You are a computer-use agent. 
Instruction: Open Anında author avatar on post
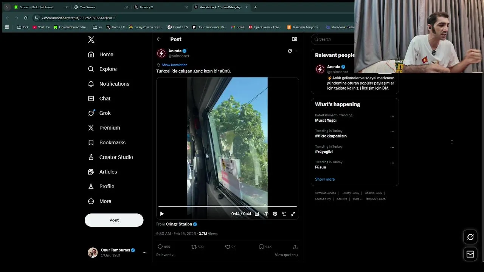click(161, 53)
